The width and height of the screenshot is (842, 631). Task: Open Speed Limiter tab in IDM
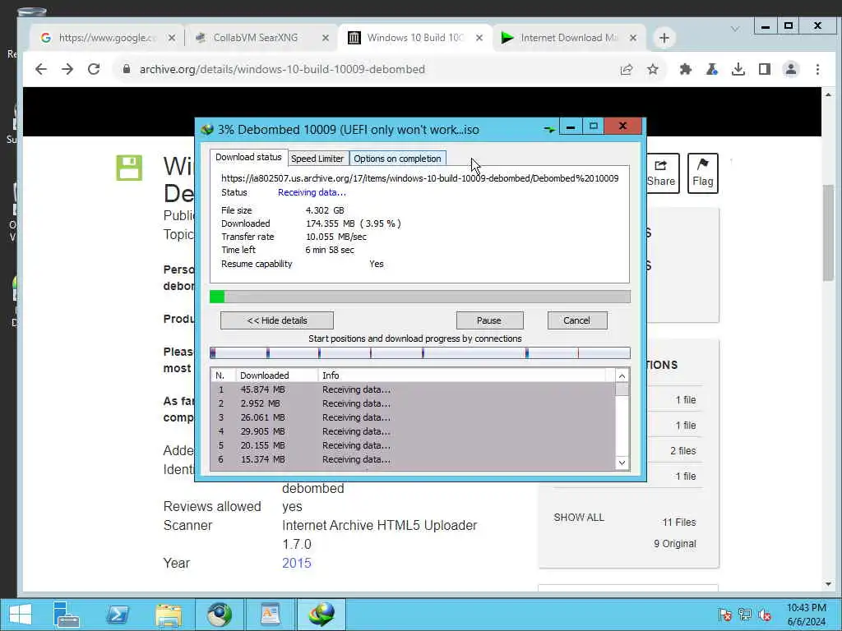[x=317, y=159]
